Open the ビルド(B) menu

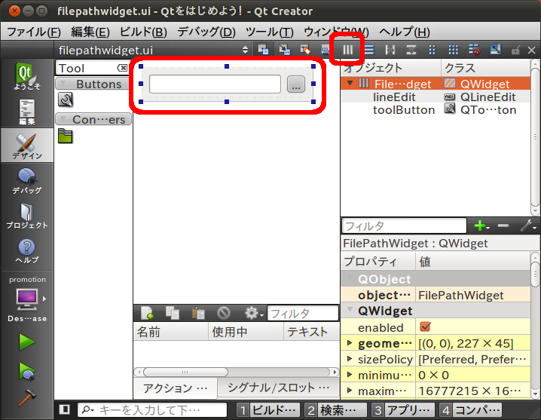point(143,32)
